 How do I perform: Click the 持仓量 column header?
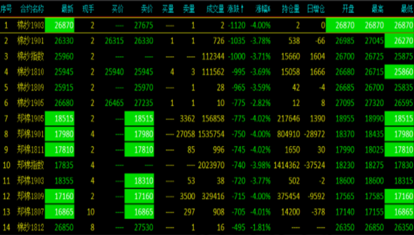pyautogui.click(x=290, y=9)
